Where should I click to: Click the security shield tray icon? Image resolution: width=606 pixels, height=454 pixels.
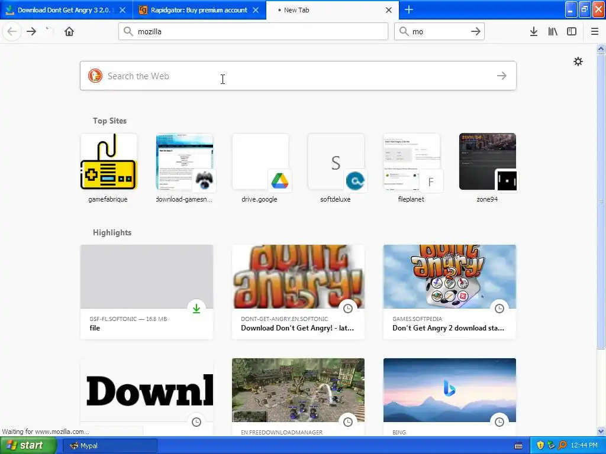(x=540, y=445)
